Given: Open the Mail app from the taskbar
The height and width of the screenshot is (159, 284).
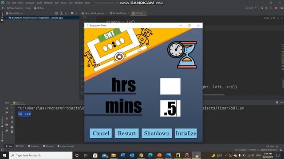Looking at the screenshot, I should (105, 155).
